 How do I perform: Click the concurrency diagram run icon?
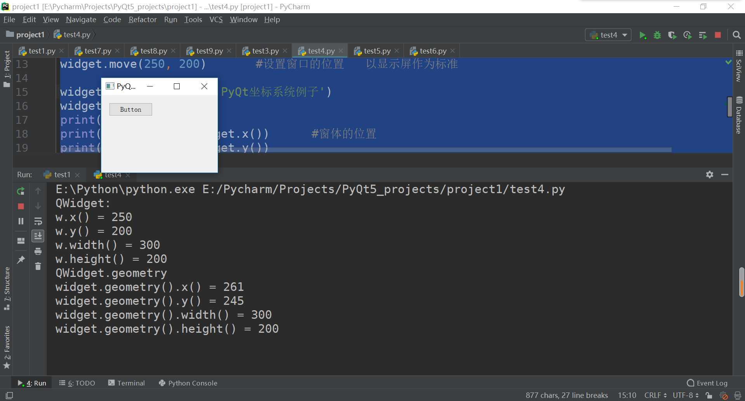pyautogui.click(x=703, y=35)
